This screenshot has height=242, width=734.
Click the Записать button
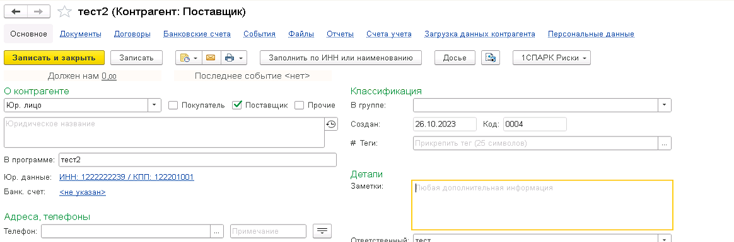pyautogui.click(x=136, y=58)
